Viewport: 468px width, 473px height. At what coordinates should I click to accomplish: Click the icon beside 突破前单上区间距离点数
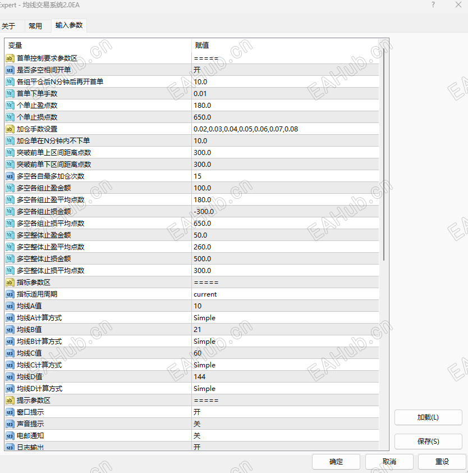pyautogui.click(x=10, y=153)
